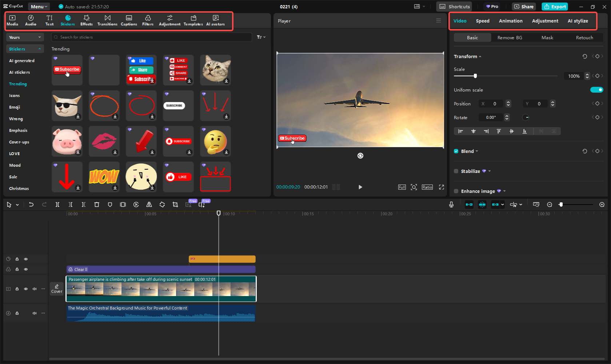The image size is (611, 364).
Task: Collapse the Transform section
Action: (480, 56)
